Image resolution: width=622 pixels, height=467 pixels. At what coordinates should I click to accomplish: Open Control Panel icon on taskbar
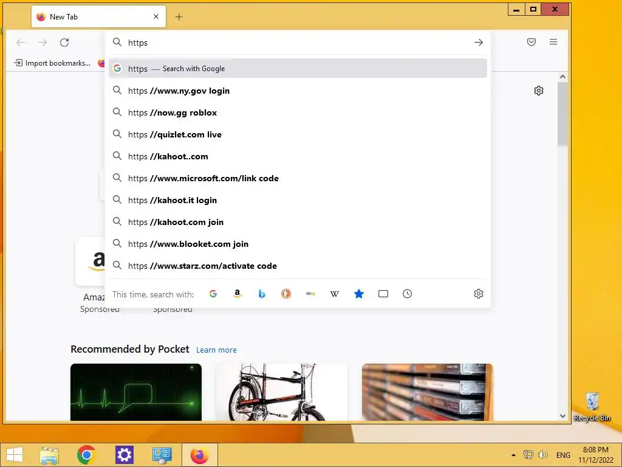(x=162, y=455)
